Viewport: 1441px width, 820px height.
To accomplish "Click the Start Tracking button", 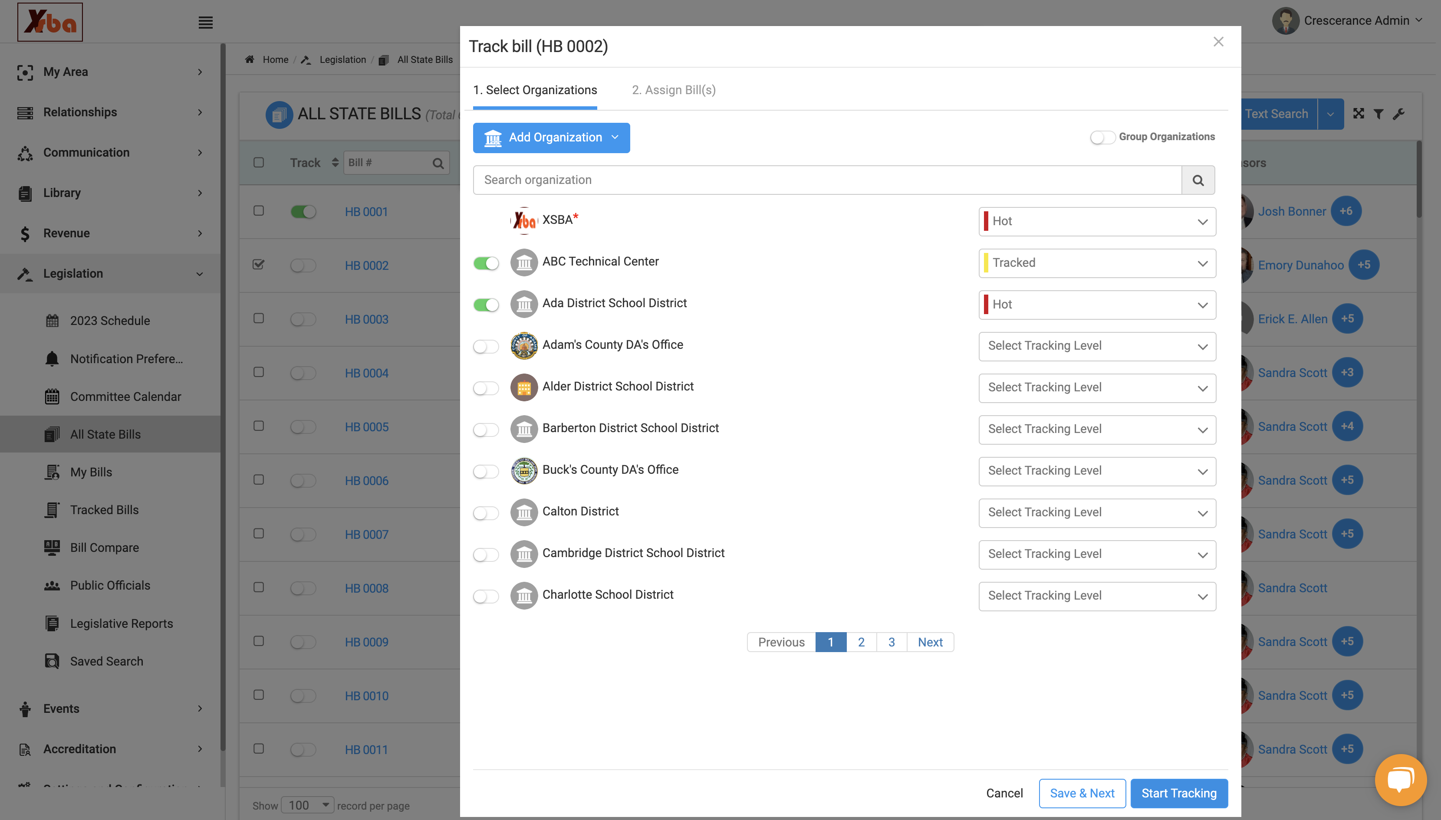I will (1178, 794).
